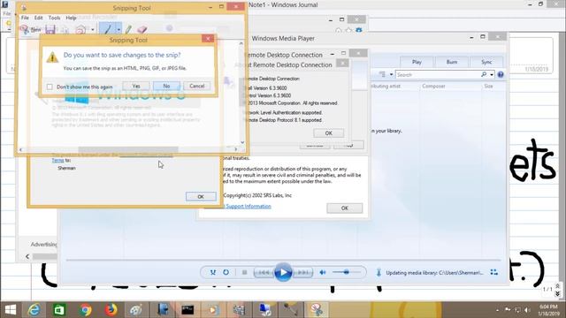This screenshot has width=566, height=318.
Task: Click the blue Help icon in Media Player
Action: tap(501, 74)
